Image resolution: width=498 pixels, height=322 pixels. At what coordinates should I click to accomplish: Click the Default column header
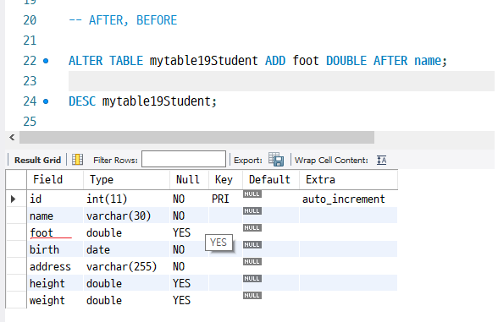click(271, 180)
